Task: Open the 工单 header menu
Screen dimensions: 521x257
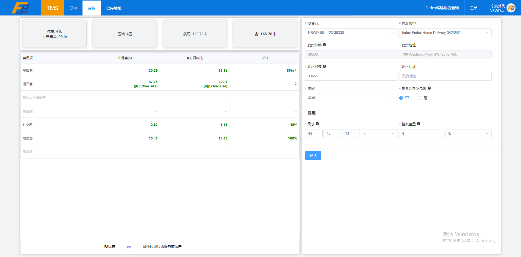Action: (x=474, y=8)
